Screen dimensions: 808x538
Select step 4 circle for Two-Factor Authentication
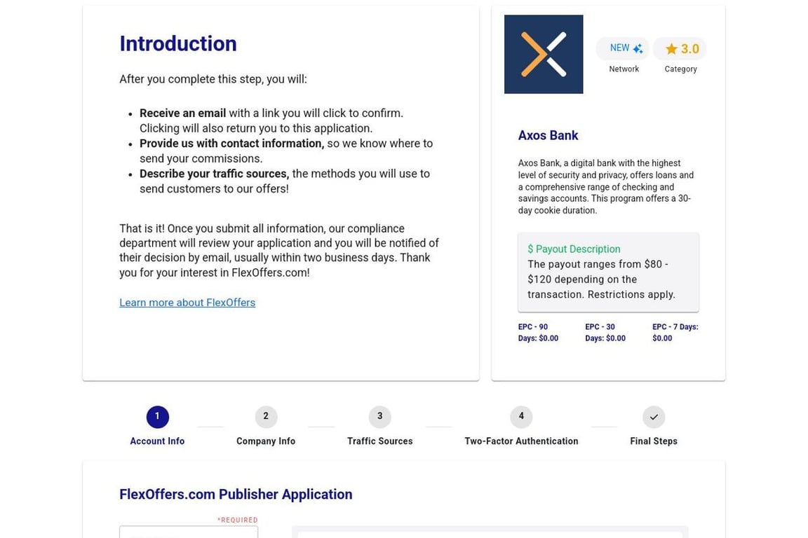(521, 417)
